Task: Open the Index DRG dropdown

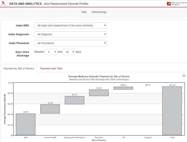Action: pos(70,26)
